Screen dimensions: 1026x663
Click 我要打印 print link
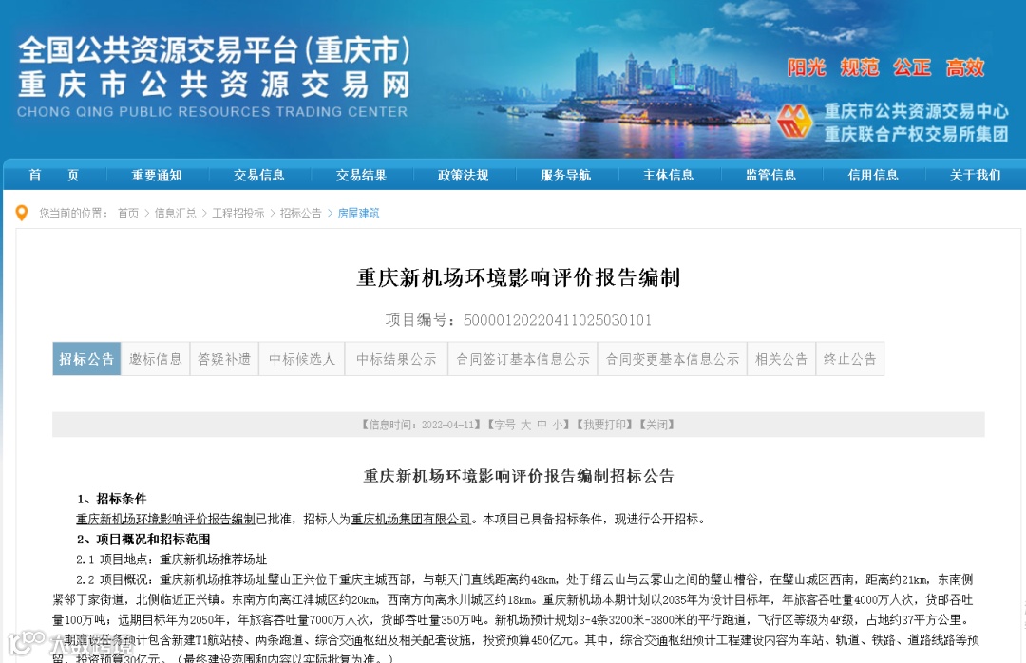[x=604, y=425]
